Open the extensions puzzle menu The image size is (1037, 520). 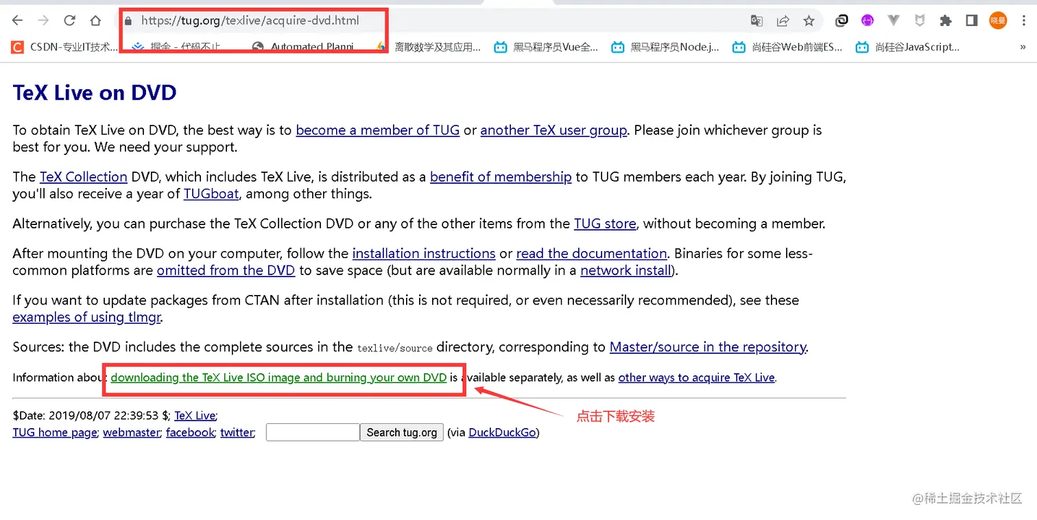coord(946,21)
